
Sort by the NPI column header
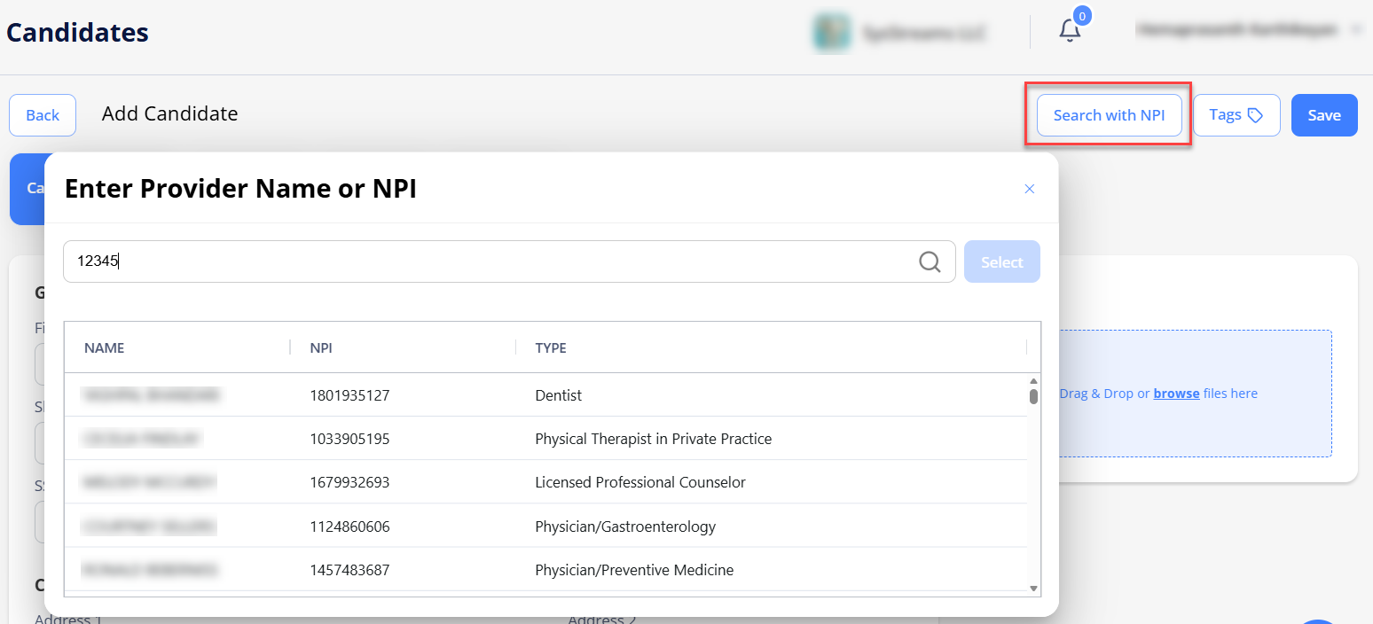321,347
